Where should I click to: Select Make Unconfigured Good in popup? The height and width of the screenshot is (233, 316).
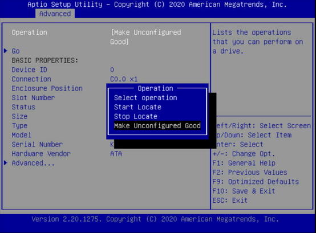point(157,126)
